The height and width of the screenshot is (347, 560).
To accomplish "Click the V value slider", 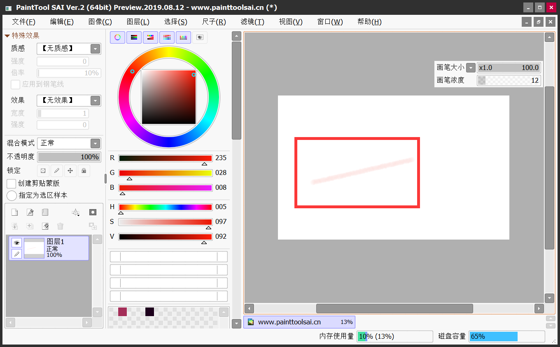I will pyautogui.click(x=166, y=237).
